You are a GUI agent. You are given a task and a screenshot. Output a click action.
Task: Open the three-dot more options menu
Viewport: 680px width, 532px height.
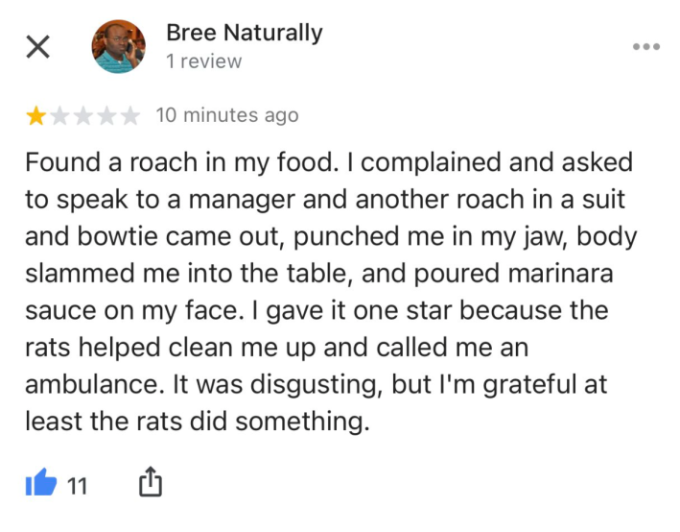(645, 47)
